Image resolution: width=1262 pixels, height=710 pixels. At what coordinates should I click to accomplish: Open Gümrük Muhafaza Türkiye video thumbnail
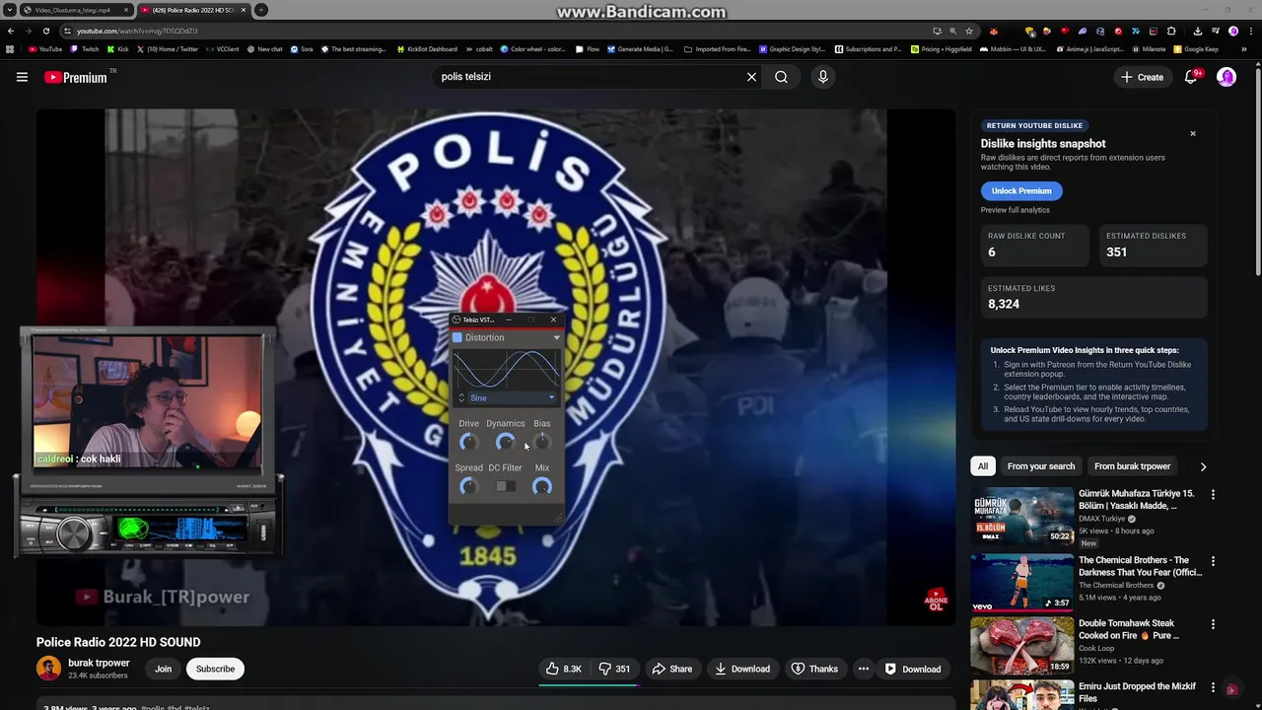pos(1021,516)
